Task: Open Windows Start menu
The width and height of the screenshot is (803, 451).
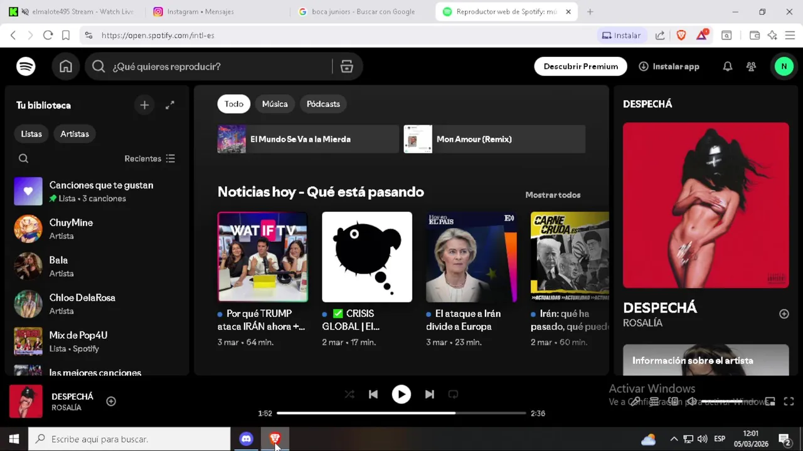Action: coord(14,439)
